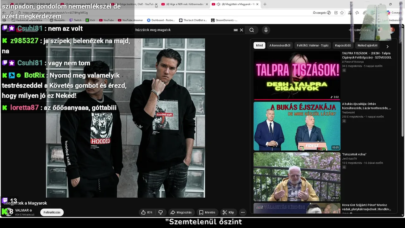The width and height of the screenshot is (405, 228).
Task: Open the Testbeszéd channel name
Action: tap(348, 112)
